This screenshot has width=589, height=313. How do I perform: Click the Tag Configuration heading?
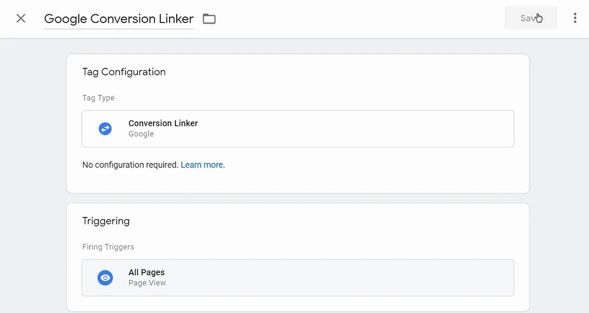click(124, 72)
